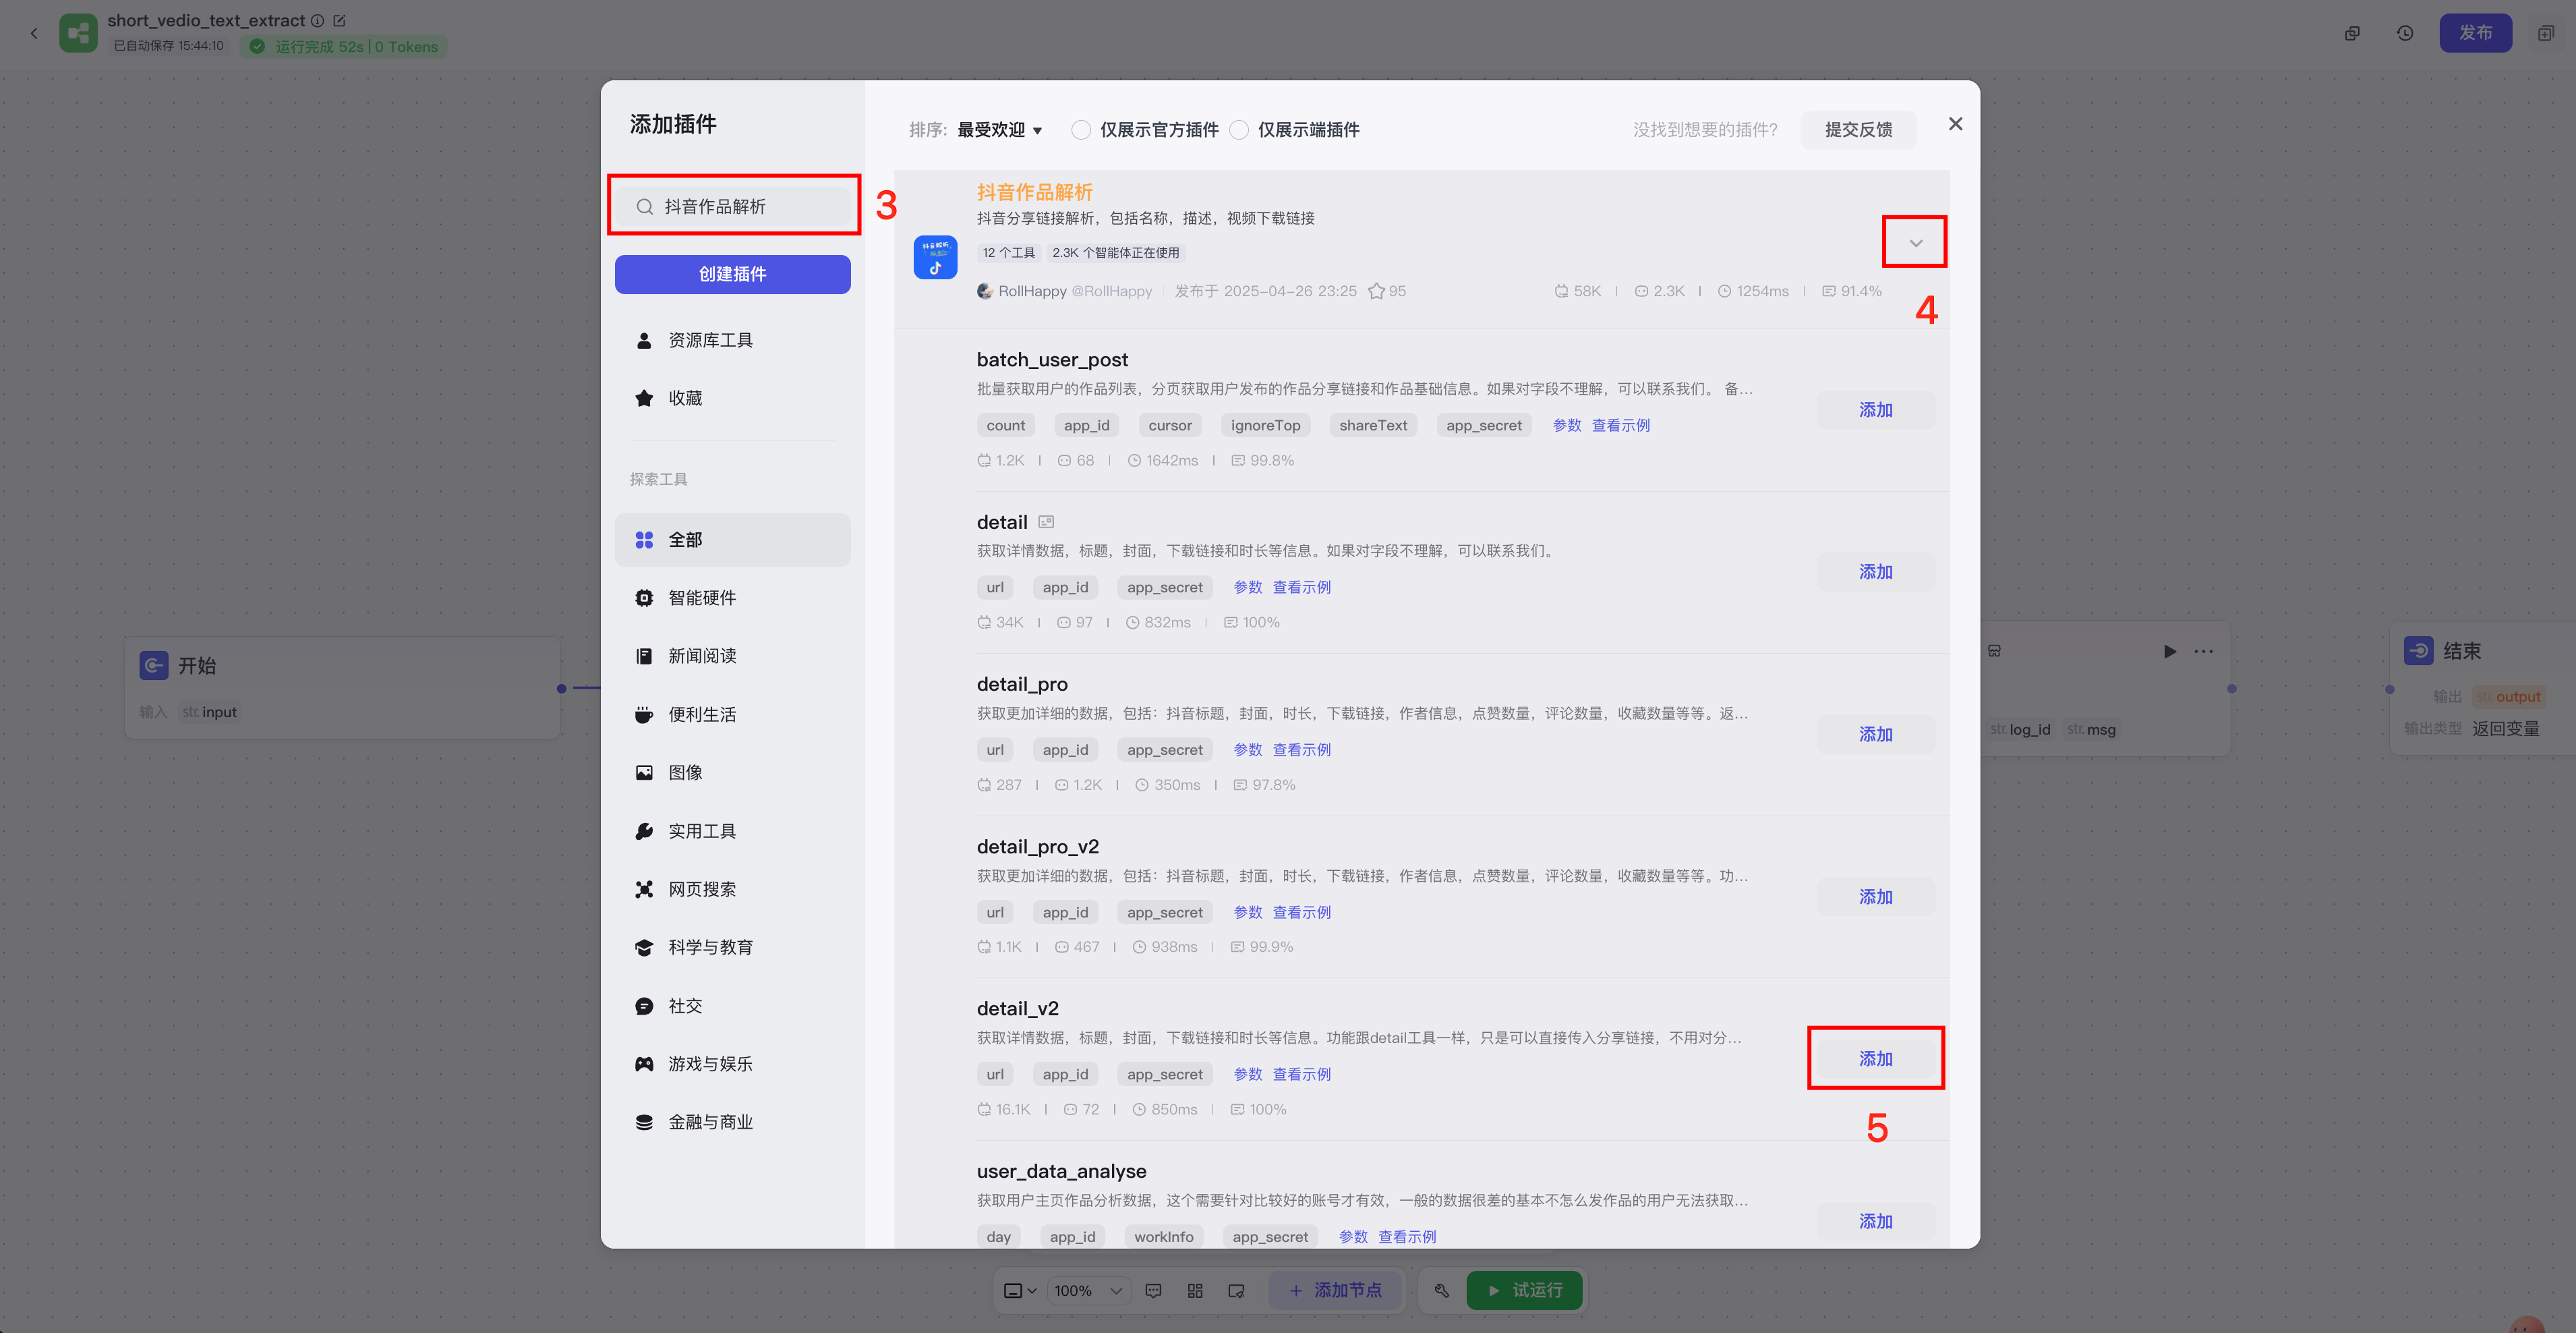Open the 科学与教育 category

[x=732, y=947]
